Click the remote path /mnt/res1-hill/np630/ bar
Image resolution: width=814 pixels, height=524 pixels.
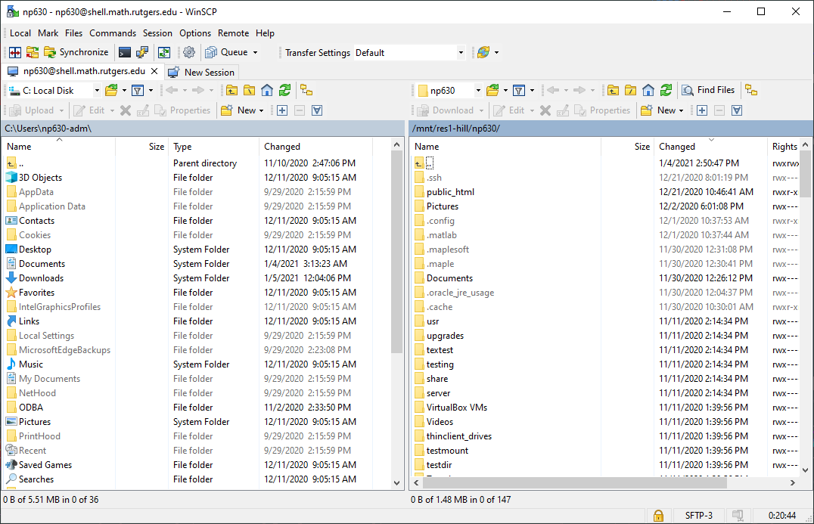tap(611, 128)
